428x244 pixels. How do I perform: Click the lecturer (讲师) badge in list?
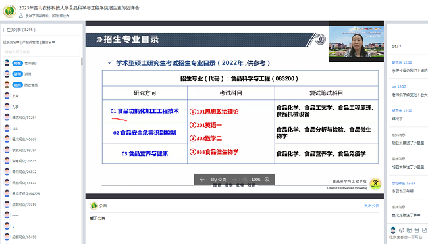coord(18,74)
